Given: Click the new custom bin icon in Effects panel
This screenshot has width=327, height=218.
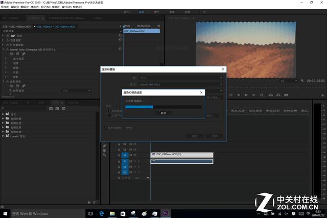Looking at the screenshot, I should 89,202.
